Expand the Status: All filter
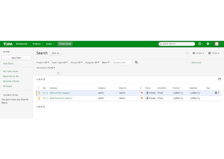Viewport: 224px width, 159px height. [76, 62]
